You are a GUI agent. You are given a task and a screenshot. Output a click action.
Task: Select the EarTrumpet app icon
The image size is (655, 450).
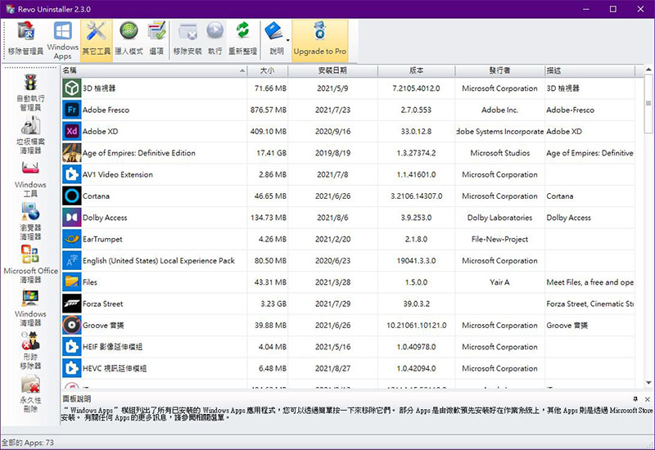[x=72, y=239]
